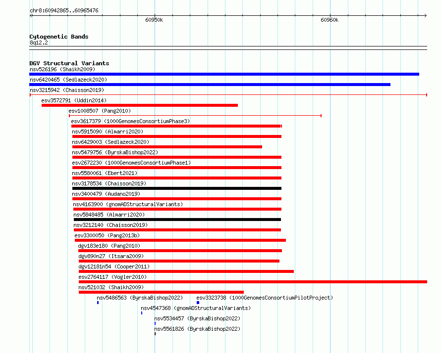This screenshot has height=353, width=441.
Task: Select the 8q12.2 band label
Action: click(x=39, y=43)
